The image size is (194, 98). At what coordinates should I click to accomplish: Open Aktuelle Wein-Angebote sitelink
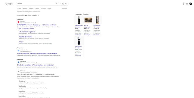coord(27,32)
